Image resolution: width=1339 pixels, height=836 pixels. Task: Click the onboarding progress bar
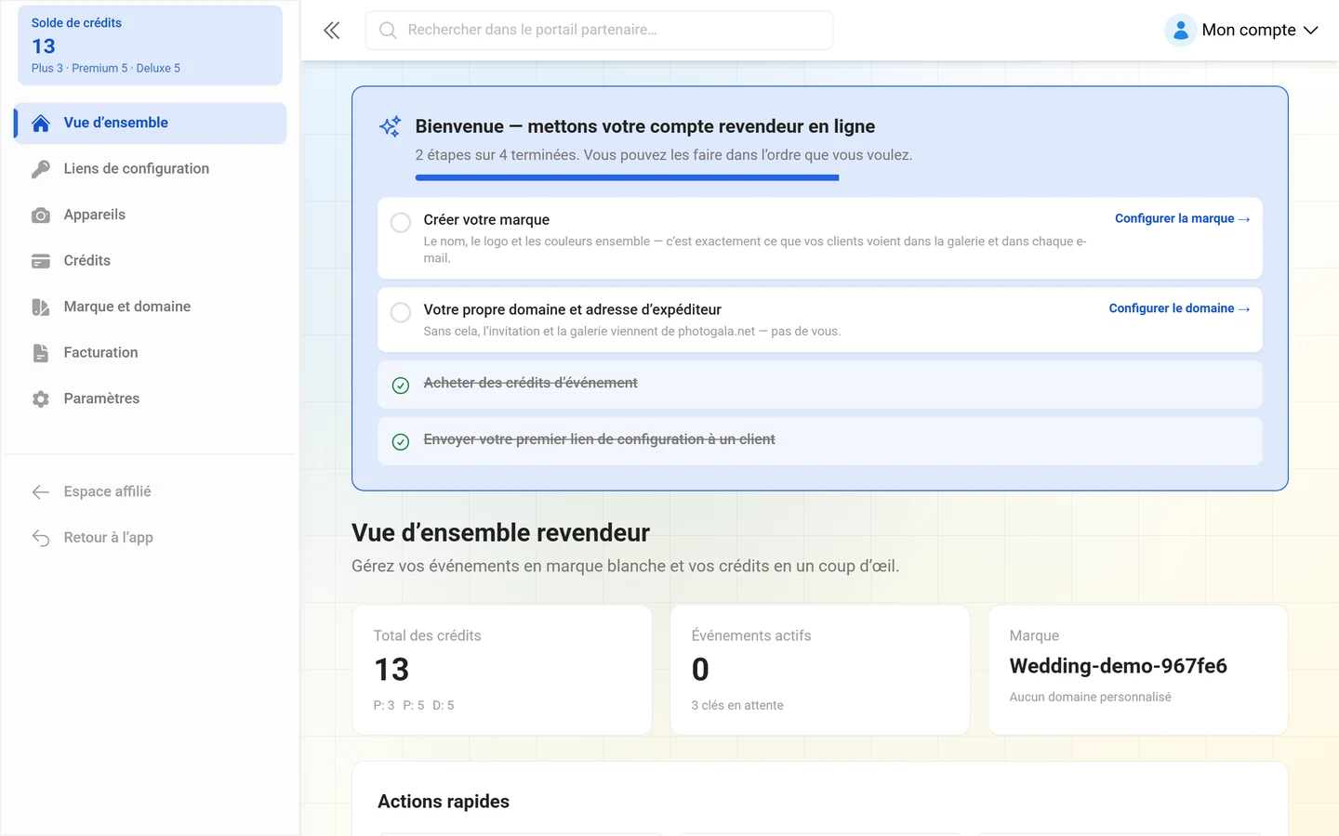[x=628, y=177]
